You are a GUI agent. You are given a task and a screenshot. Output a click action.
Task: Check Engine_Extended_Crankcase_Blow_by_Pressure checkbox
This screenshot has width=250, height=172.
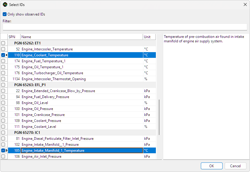3,91
